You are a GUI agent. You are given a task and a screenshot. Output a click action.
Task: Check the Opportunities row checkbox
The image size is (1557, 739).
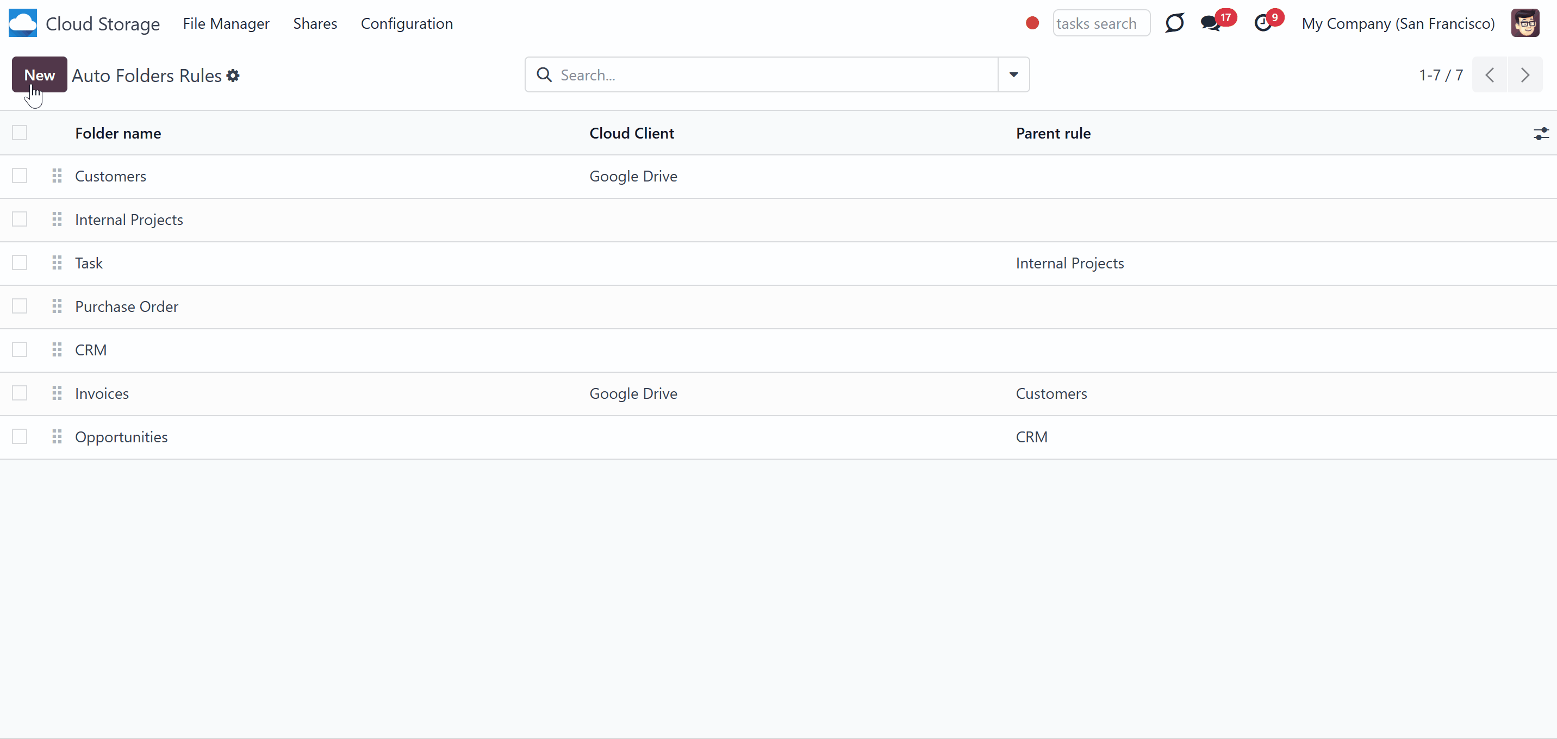click(20, 437)
